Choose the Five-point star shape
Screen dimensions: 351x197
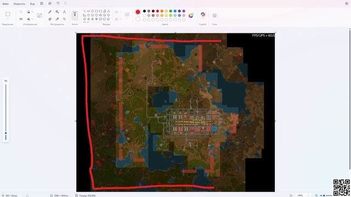(93, 19)
